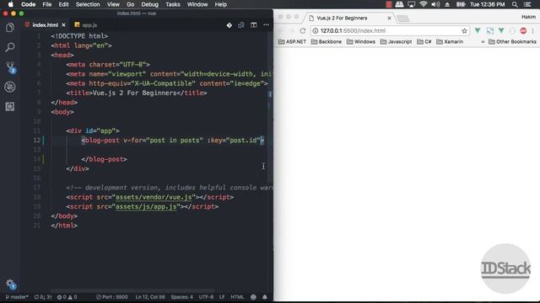Change indentation via Spaces: 4

(x=182, y=297)
